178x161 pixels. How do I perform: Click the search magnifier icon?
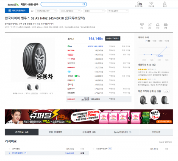coord(84,4)
